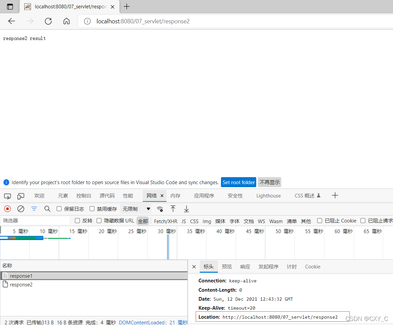
Task: Activate the inspect element picker
Action: pyautogui.click(x=8, y=196)
